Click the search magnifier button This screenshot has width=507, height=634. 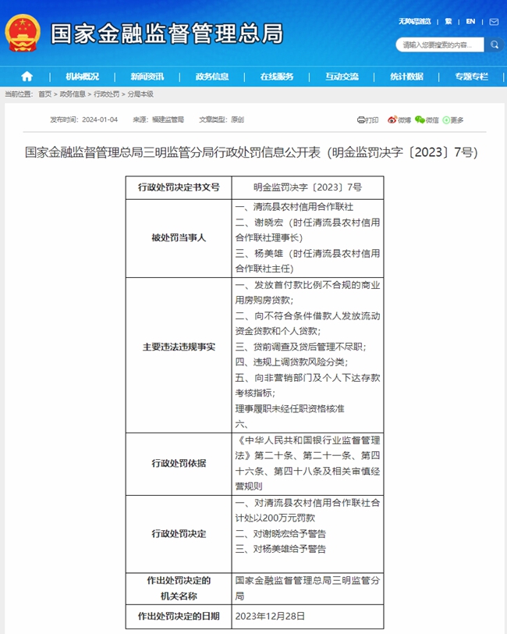[x=494, y=45]
